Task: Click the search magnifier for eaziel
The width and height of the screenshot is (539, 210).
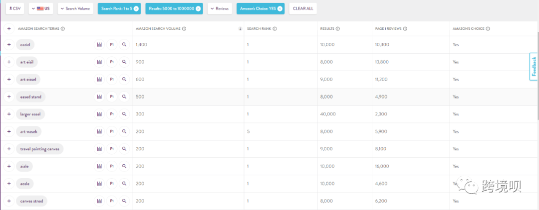Action: pyautogui.click(x=124, y=44)
